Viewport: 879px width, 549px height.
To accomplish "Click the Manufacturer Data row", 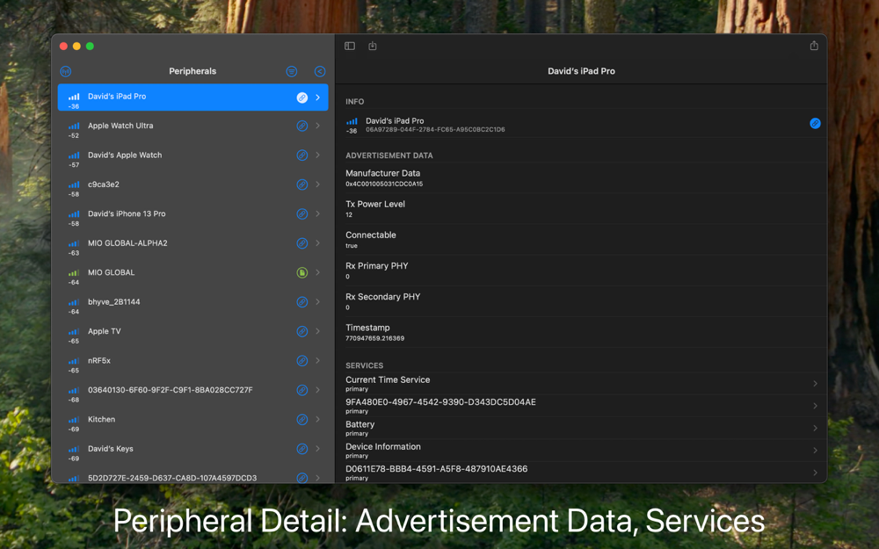I will click(x=581, y=178).
